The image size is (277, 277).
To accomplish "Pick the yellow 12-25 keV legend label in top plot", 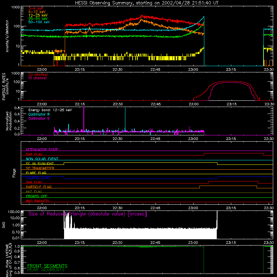I will click(38, 15).
